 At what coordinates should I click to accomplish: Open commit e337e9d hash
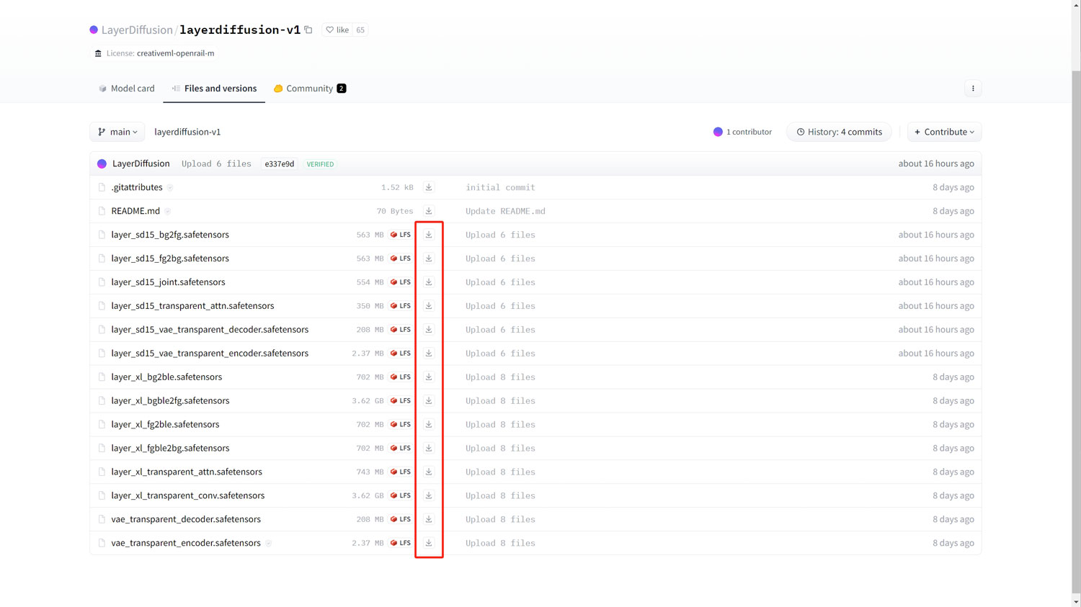(x=279, y=164)
